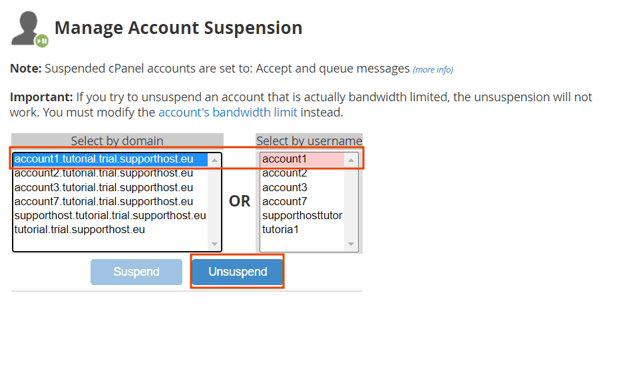Select the tutorial.trial.supporthost.eu domain entry

coord(80,229)
